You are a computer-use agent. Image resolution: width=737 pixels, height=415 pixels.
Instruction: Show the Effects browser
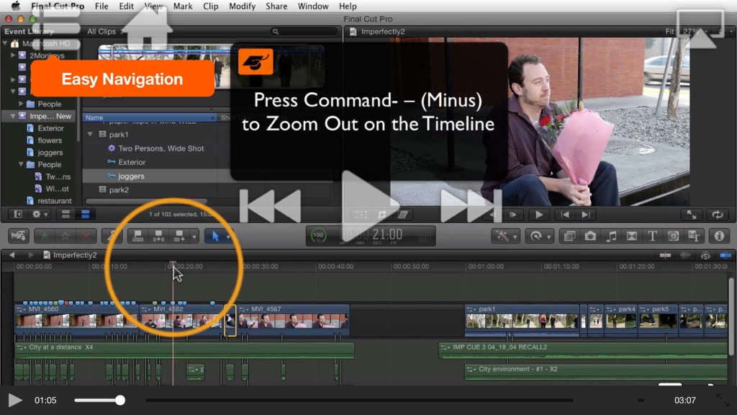pos(570,236)
